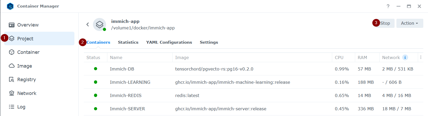Click the Network icon in sidebar
428x116 pixels.
click(11, 93)
